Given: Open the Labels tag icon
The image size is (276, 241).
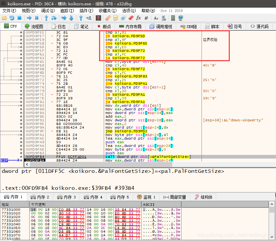Looking at the screenshot, I should click(x=123, y=18).
